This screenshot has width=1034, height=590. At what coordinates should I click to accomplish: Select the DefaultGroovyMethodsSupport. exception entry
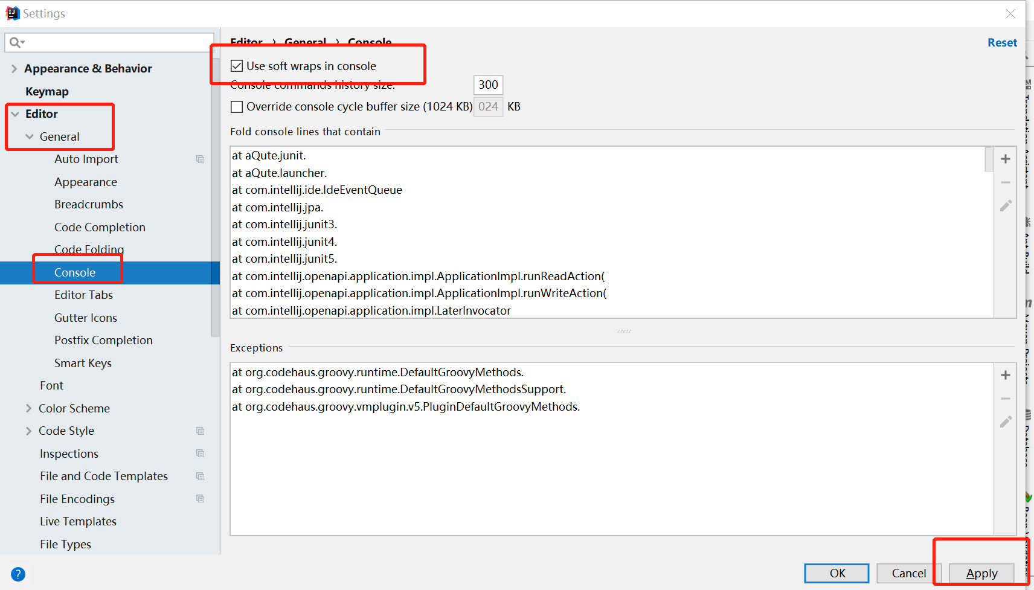[x=399, y=390]
